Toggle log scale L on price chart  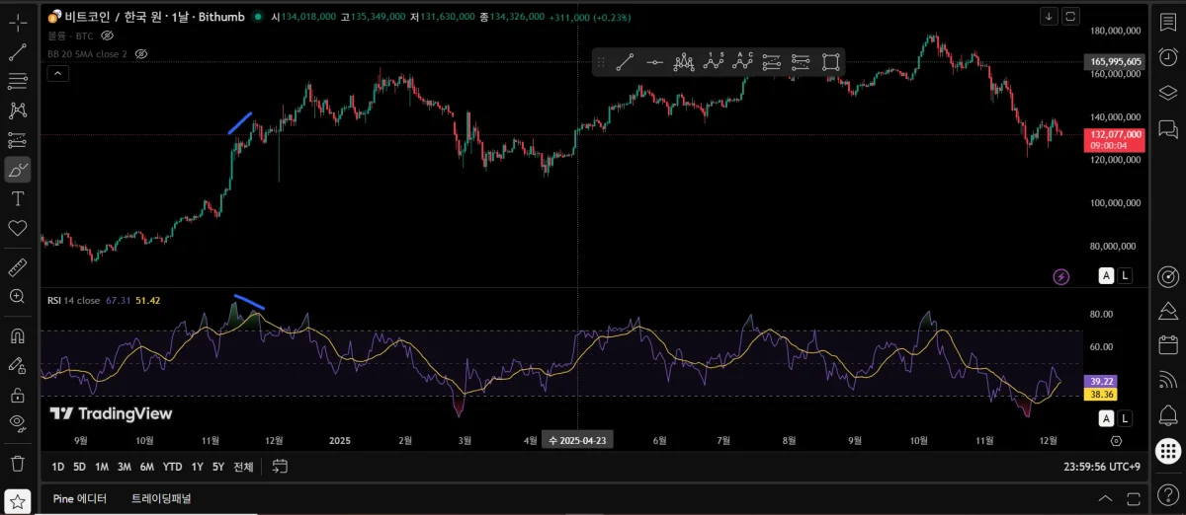[x=1126, y=276]
